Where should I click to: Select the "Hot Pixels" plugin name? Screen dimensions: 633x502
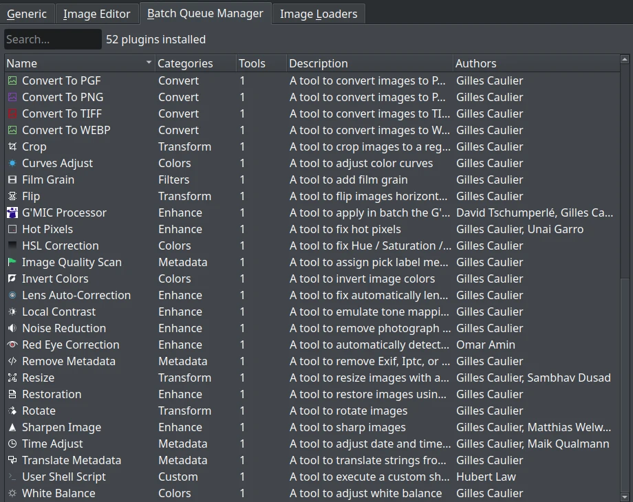click(47, 229)
